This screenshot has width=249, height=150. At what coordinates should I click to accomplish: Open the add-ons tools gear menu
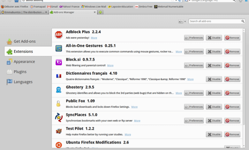click(x=182, y=21)
